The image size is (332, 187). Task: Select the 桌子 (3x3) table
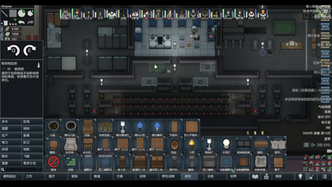pos(157,145)
